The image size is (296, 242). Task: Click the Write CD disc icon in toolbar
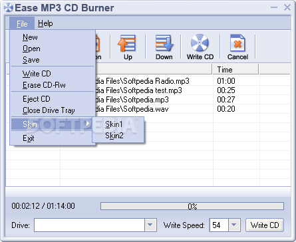coord(200,43)
